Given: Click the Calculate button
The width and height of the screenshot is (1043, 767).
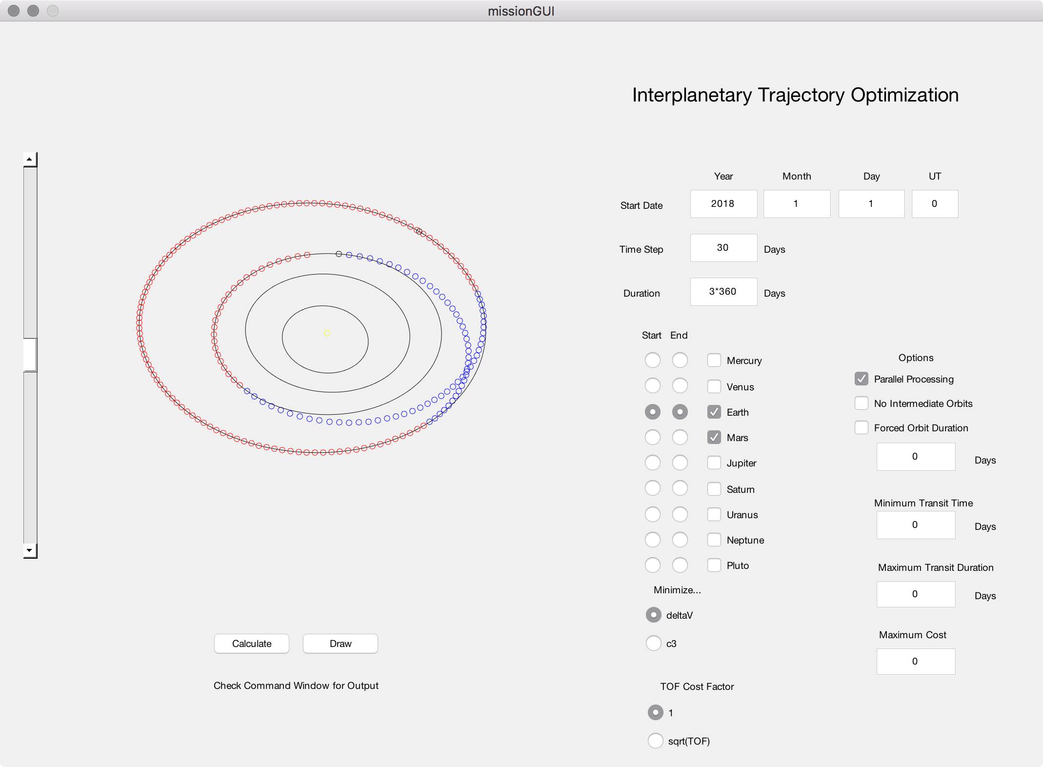Looking at the screenshot, I should pyautogui.click(x=252, y=644).
